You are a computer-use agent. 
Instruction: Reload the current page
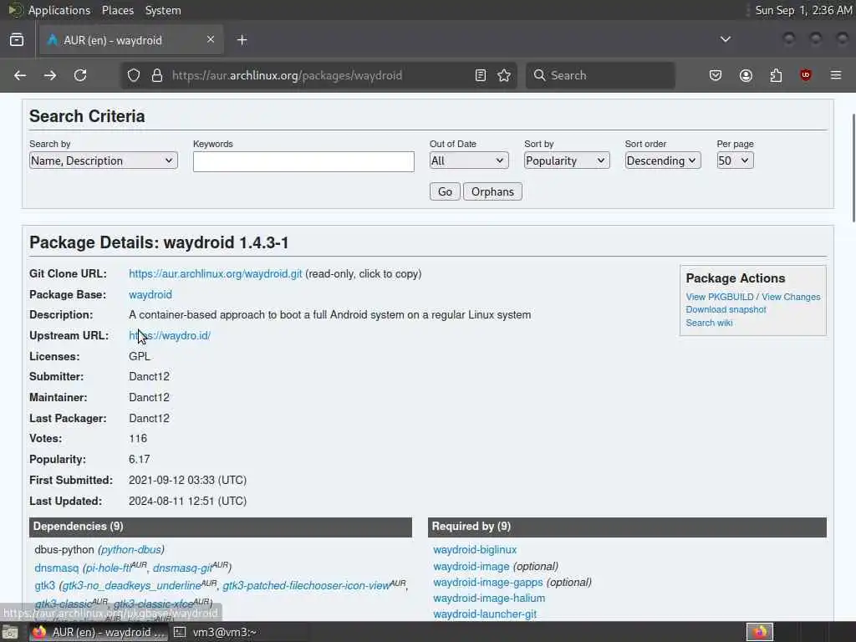pos(80,75)
